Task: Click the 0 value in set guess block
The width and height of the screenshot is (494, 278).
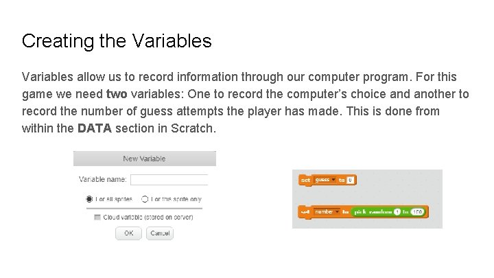Action: click(x=350, y=181)
